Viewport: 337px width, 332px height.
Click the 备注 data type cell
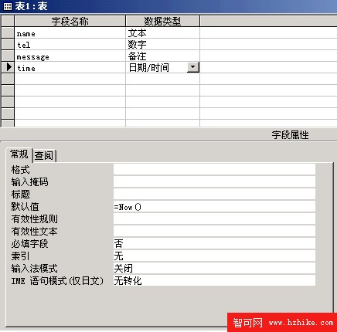pyautogui.click(x=163, y=56)
